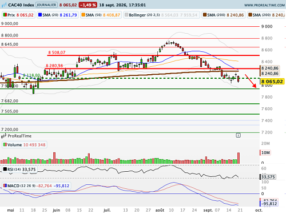286x214 pixels.
Task: Click the MACD indicator swatch
Action: (x=5, y=185)
